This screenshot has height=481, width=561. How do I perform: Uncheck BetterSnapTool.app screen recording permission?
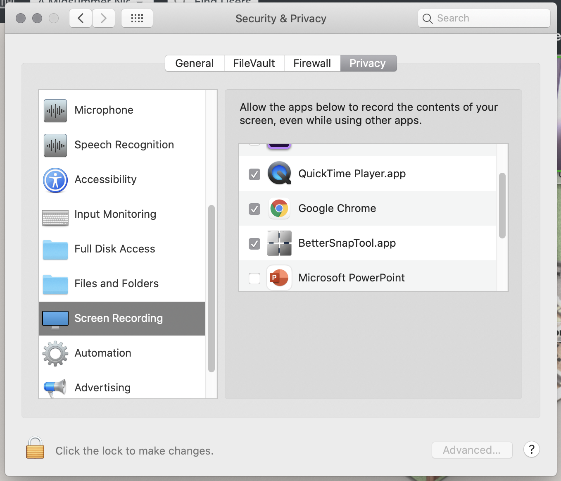(254, 244)
